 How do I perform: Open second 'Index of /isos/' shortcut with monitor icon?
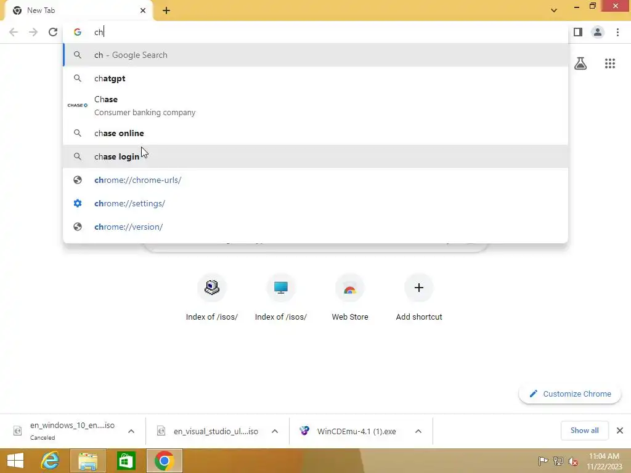point(281,297)
